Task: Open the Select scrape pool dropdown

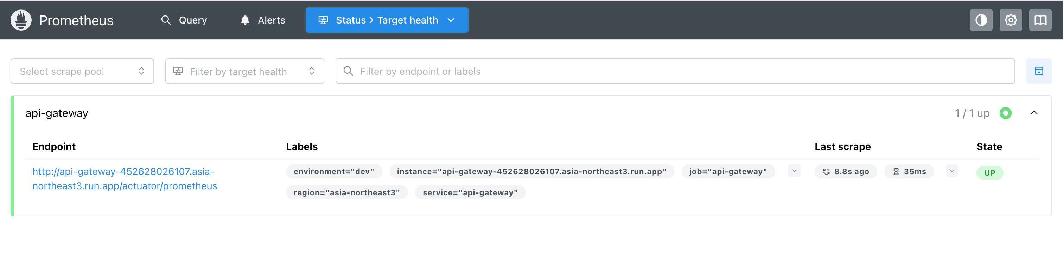Action: pyautogui.click(x=82, y=71)
